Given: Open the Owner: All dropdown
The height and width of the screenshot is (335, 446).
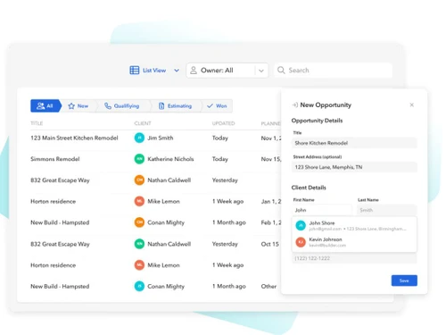Looking at the screenshot, I should click(227, 71).
